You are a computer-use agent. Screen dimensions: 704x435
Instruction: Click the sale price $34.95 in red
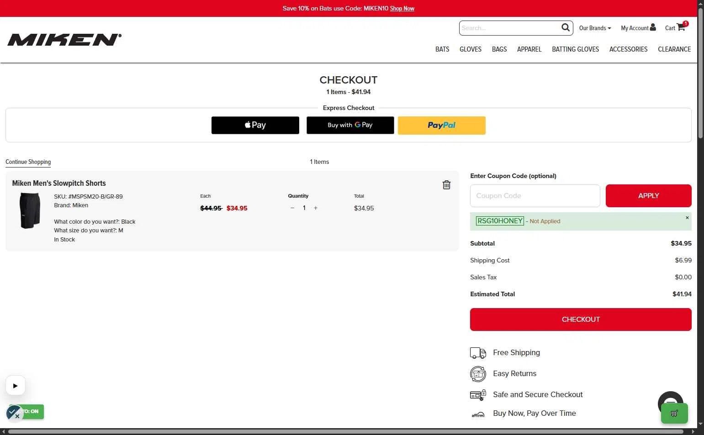tap(237, 208)
